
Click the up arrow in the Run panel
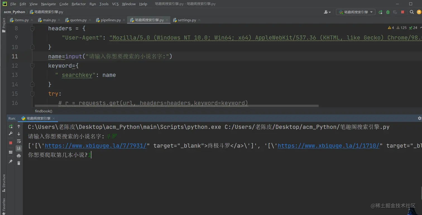(x=19, y=126)
